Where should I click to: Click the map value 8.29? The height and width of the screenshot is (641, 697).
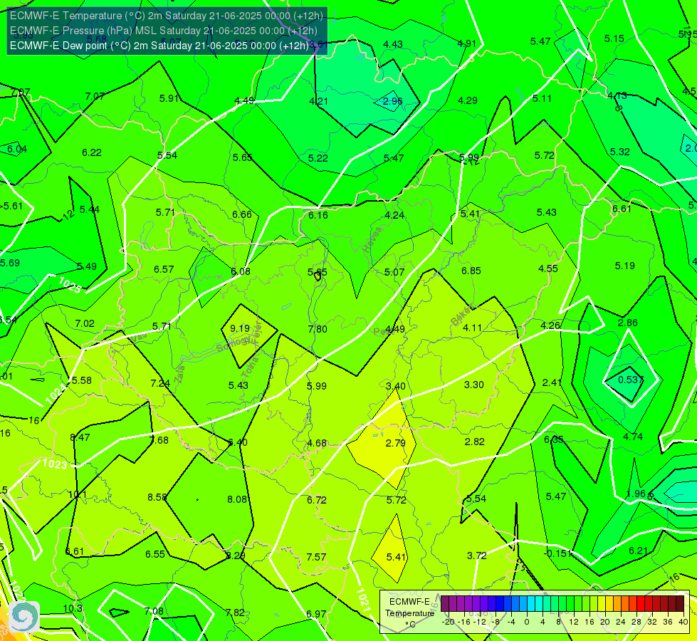click(x=235, y=556)
